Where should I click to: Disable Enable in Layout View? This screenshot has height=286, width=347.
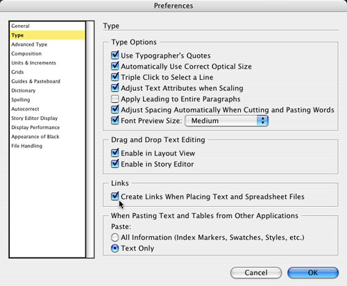115,153
